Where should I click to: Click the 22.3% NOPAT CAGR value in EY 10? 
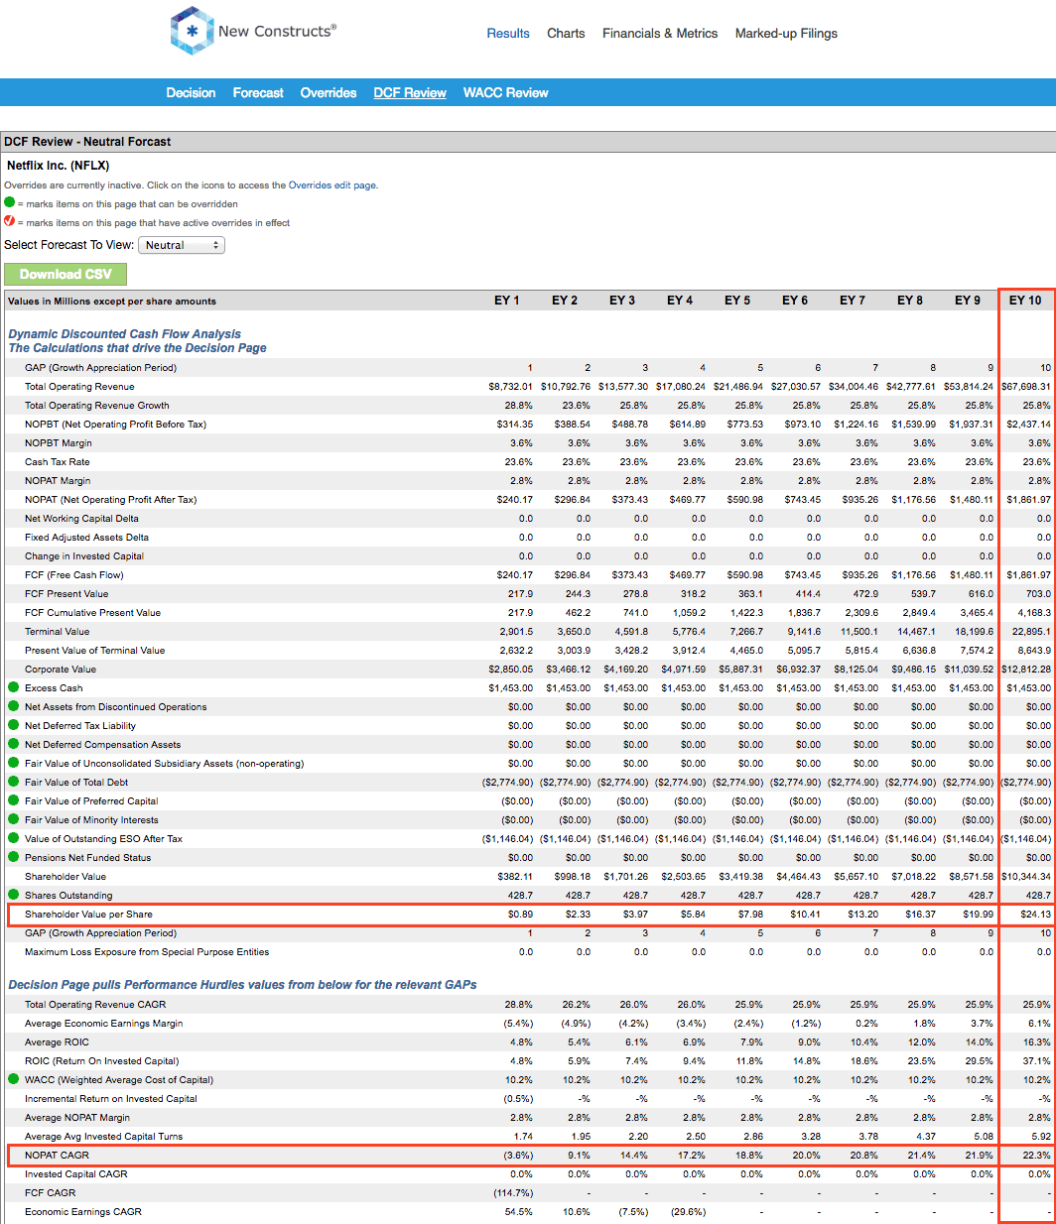[x=1037, y=1155]
